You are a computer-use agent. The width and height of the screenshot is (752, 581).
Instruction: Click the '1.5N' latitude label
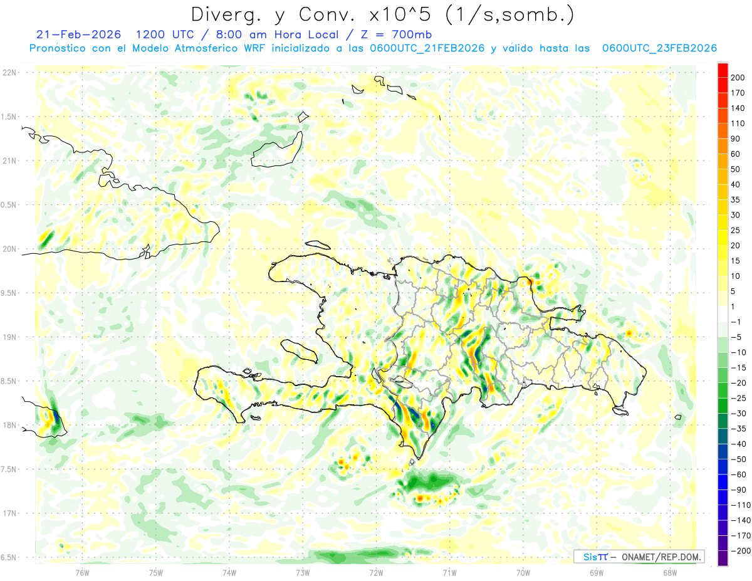click(9, 117)
